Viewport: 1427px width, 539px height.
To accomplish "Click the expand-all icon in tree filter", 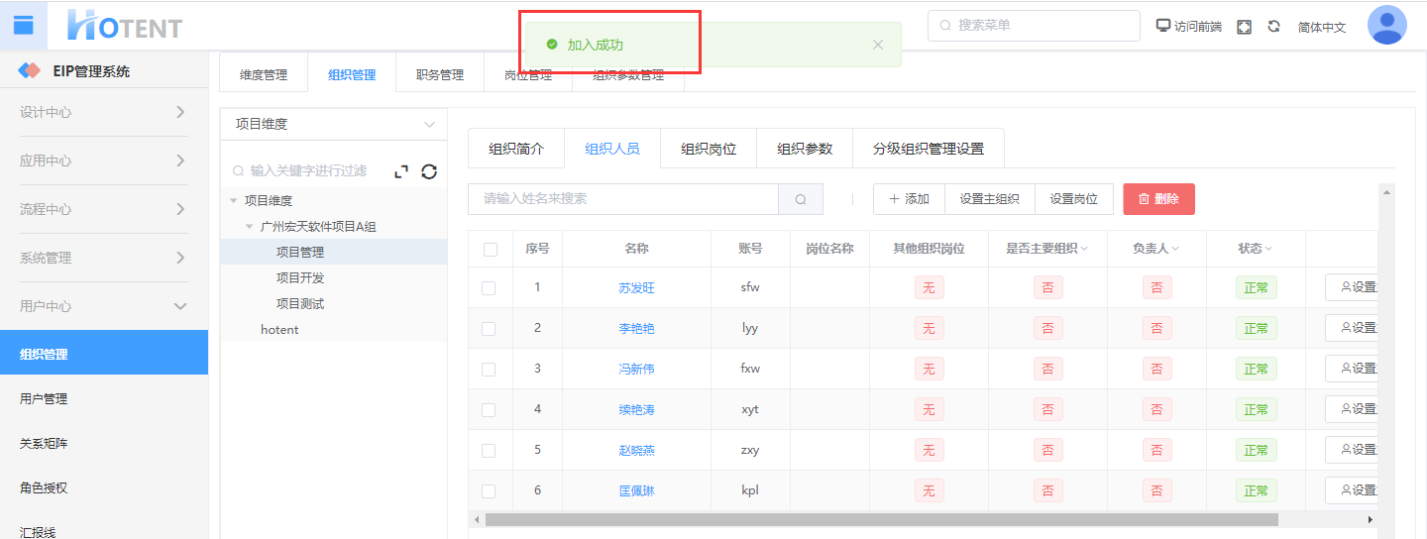I will 401,171.
